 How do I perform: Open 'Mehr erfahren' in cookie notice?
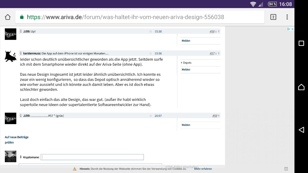tap(203, 169)
